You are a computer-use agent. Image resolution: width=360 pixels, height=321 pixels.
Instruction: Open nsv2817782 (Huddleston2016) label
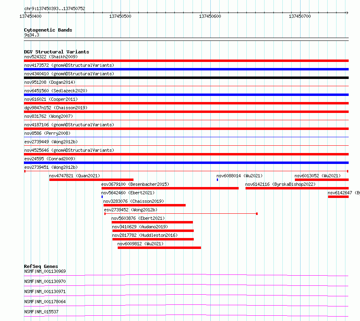[145, 235]
